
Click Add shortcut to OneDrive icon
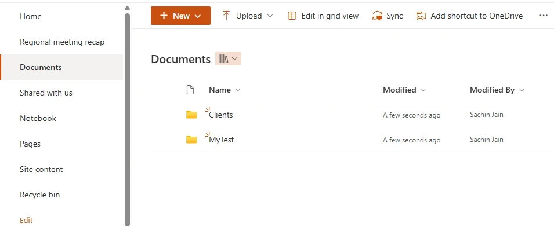click(x=421, y=16)
